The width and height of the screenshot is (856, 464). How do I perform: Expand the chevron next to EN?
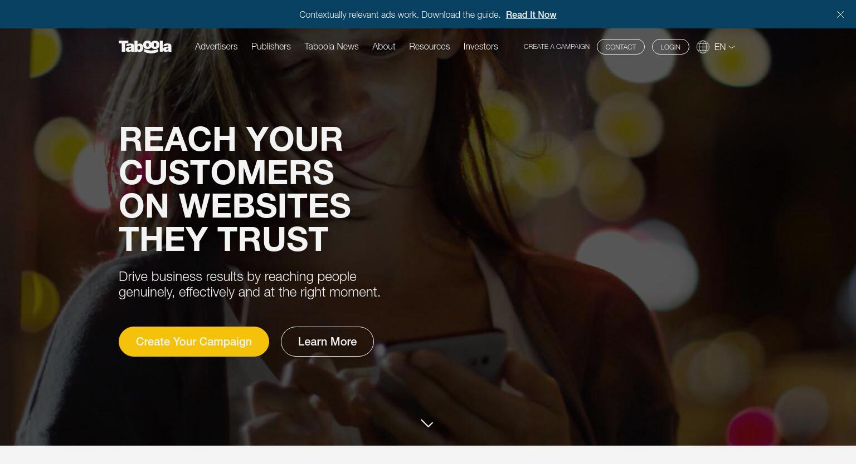(x=732, y=47)
